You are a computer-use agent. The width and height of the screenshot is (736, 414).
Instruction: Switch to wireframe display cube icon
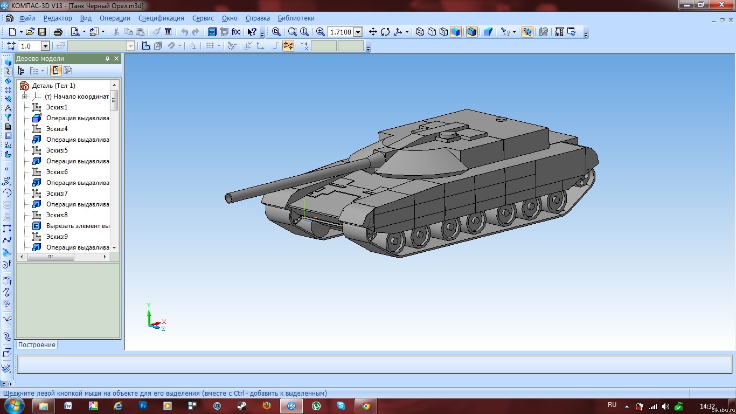click(420, 32)
